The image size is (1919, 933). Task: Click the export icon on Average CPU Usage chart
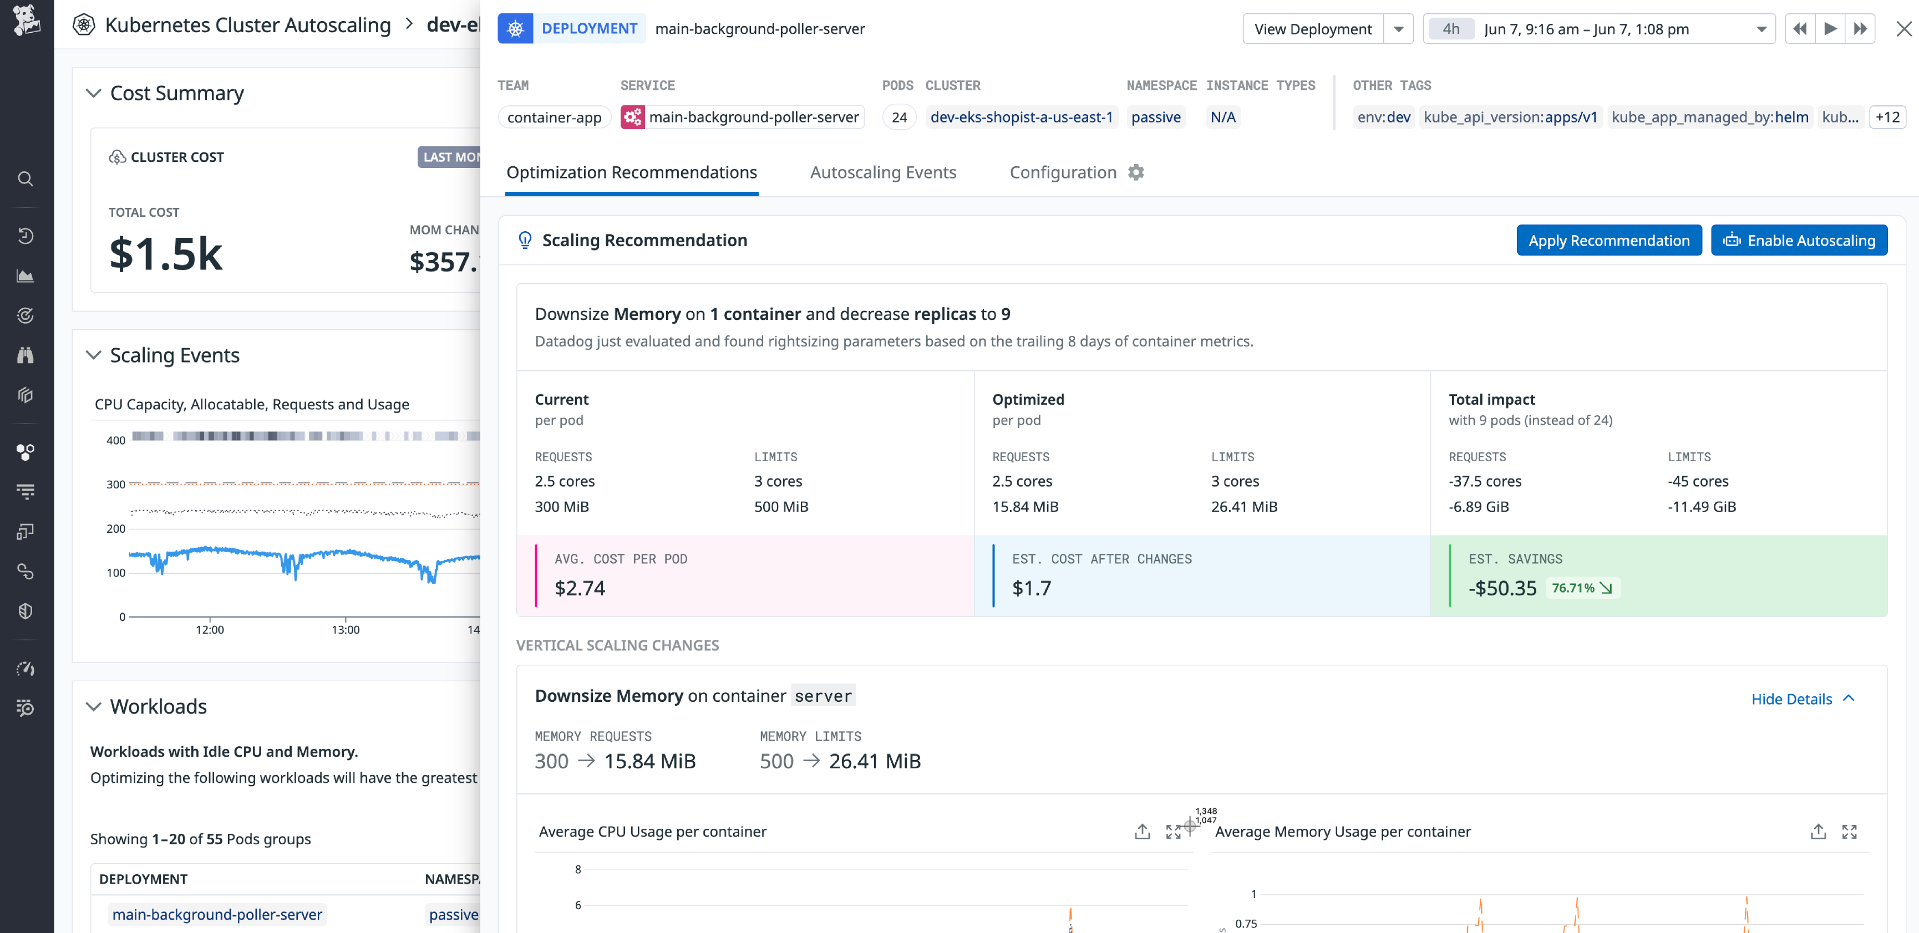point(1142,832)
